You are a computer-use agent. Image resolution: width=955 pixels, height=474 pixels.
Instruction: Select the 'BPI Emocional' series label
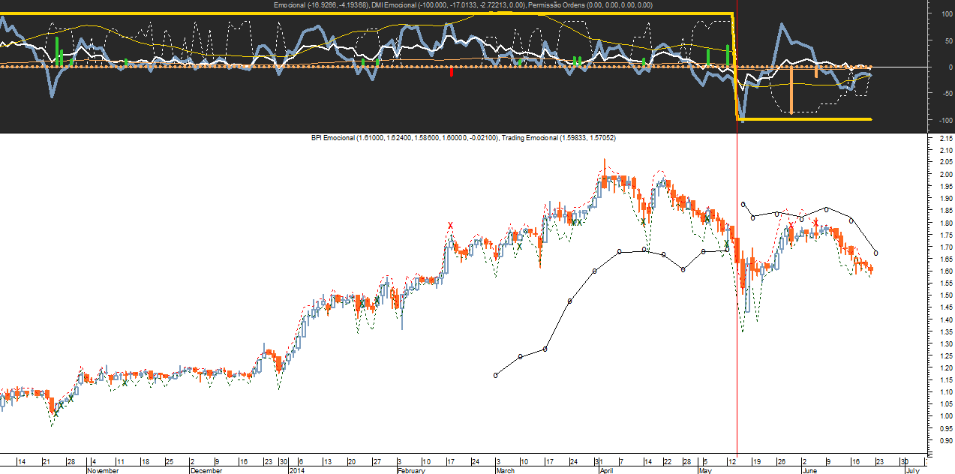coord(334,139)
